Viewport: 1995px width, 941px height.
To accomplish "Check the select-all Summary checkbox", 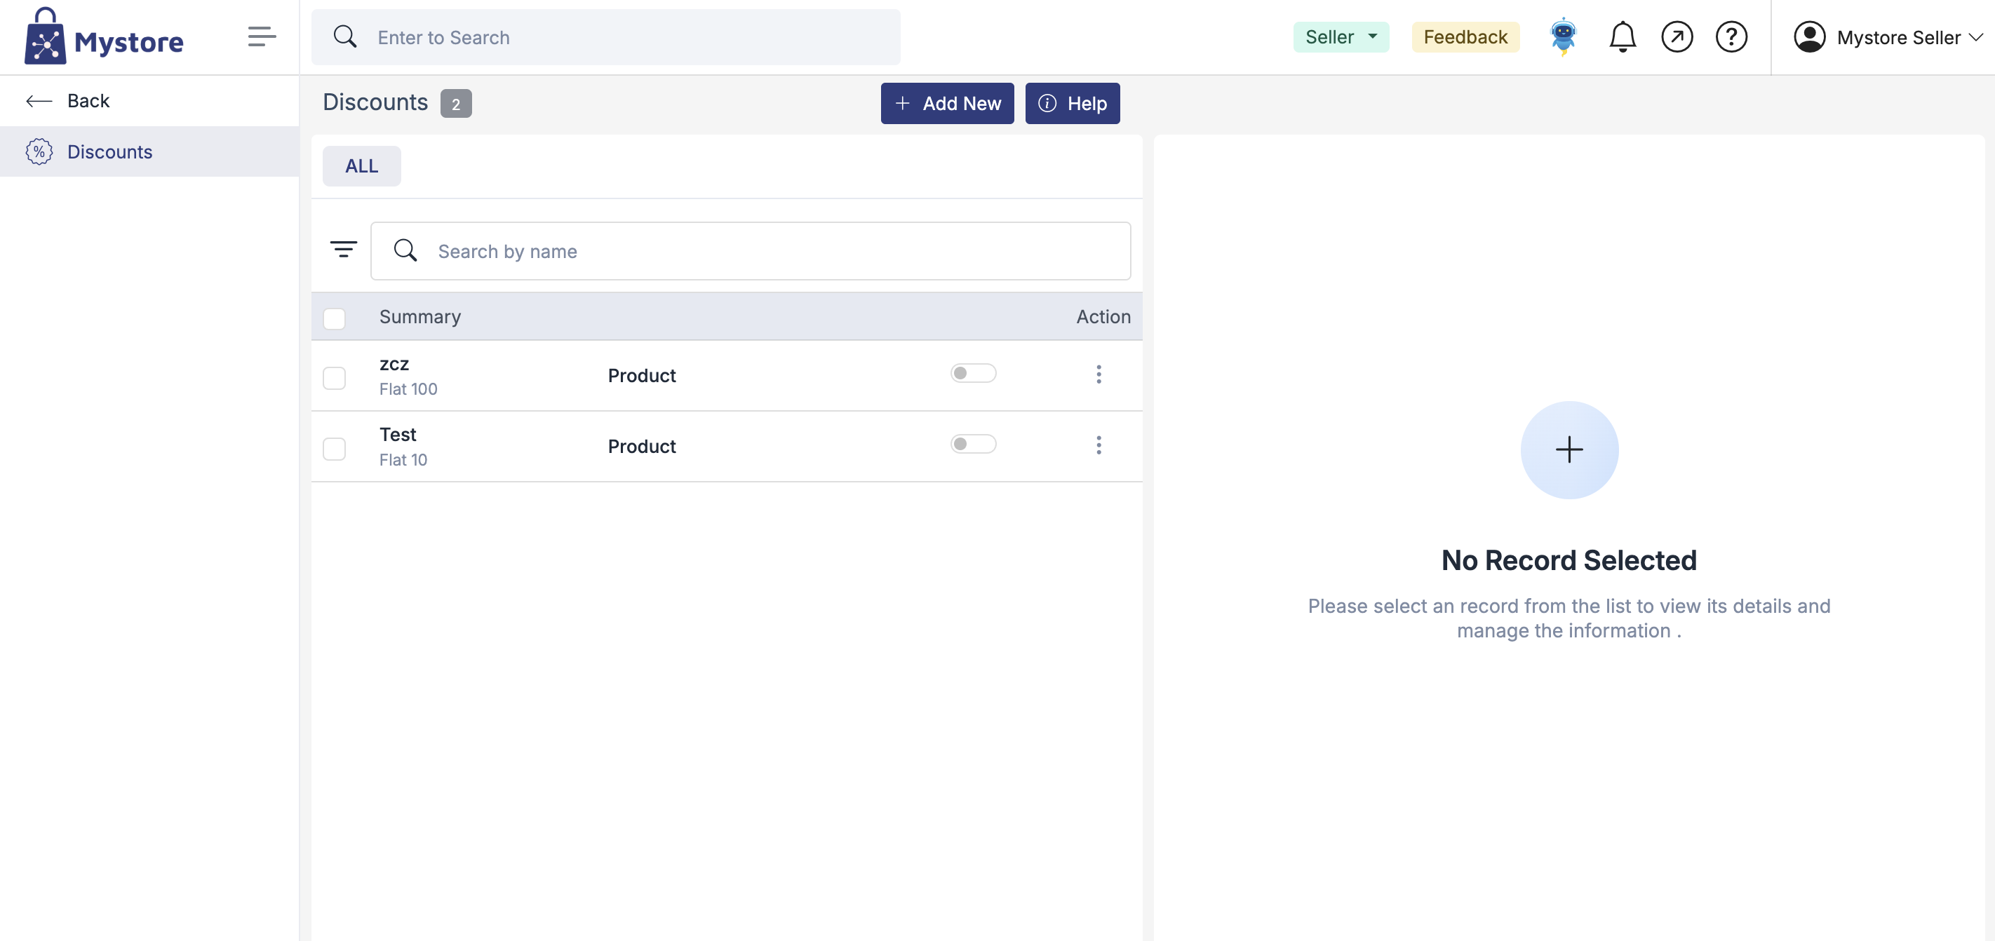I will 334,318.
